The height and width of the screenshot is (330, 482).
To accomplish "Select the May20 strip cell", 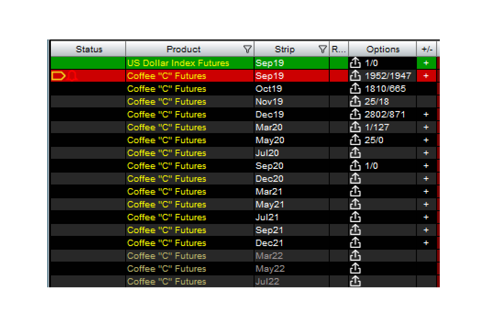I will tap(292, 140).
